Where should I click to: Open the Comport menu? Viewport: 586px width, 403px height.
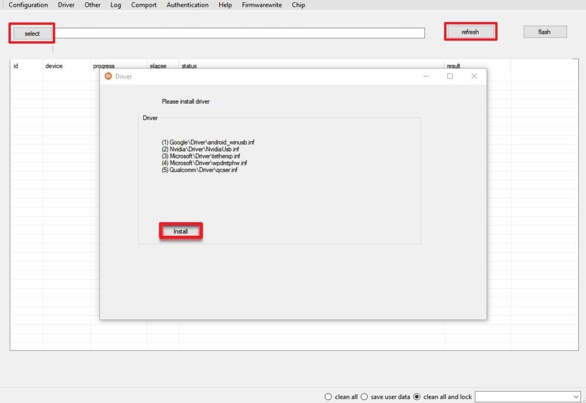[143, 5]
